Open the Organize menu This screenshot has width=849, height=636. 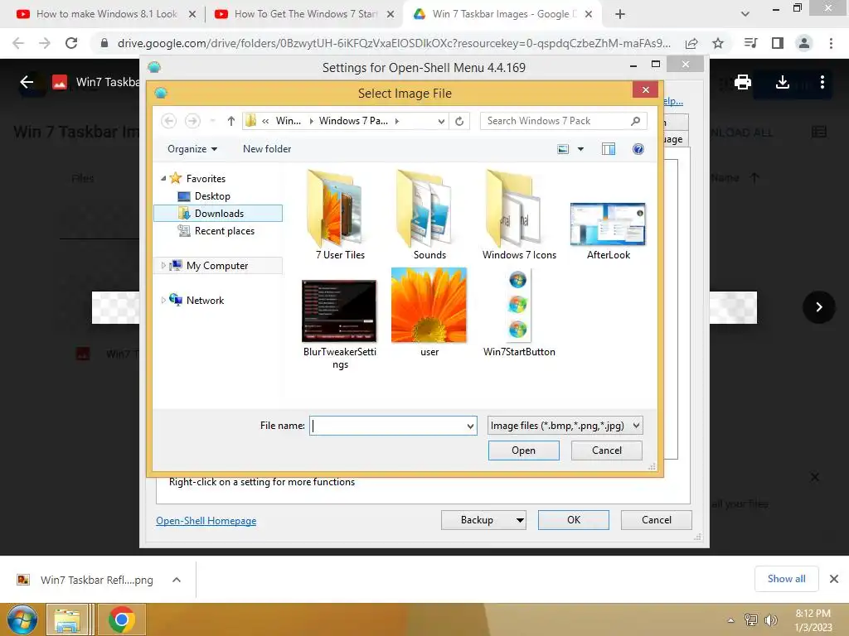[192, 149]
